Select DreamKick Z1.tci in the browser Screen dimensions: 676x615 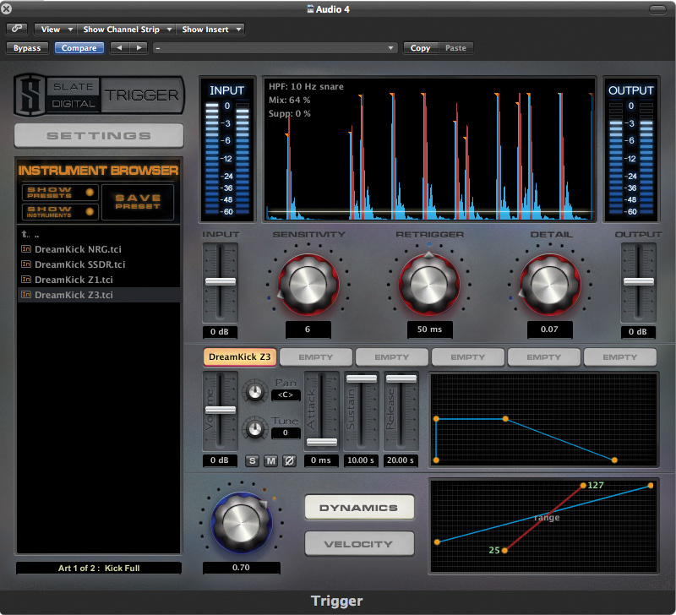99,280
